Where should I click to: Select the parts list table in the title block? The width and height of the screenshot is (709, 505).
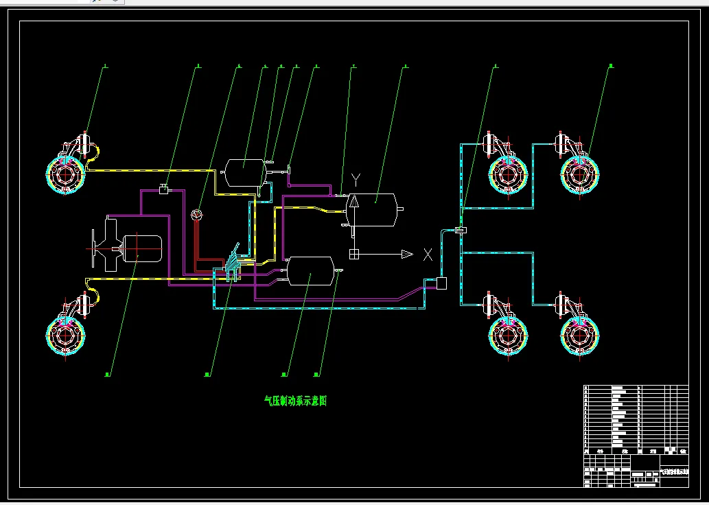(636, 419)
